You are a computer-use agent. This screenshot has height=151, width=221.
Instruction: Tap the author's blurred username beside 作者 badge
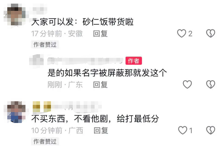point(85,61)
